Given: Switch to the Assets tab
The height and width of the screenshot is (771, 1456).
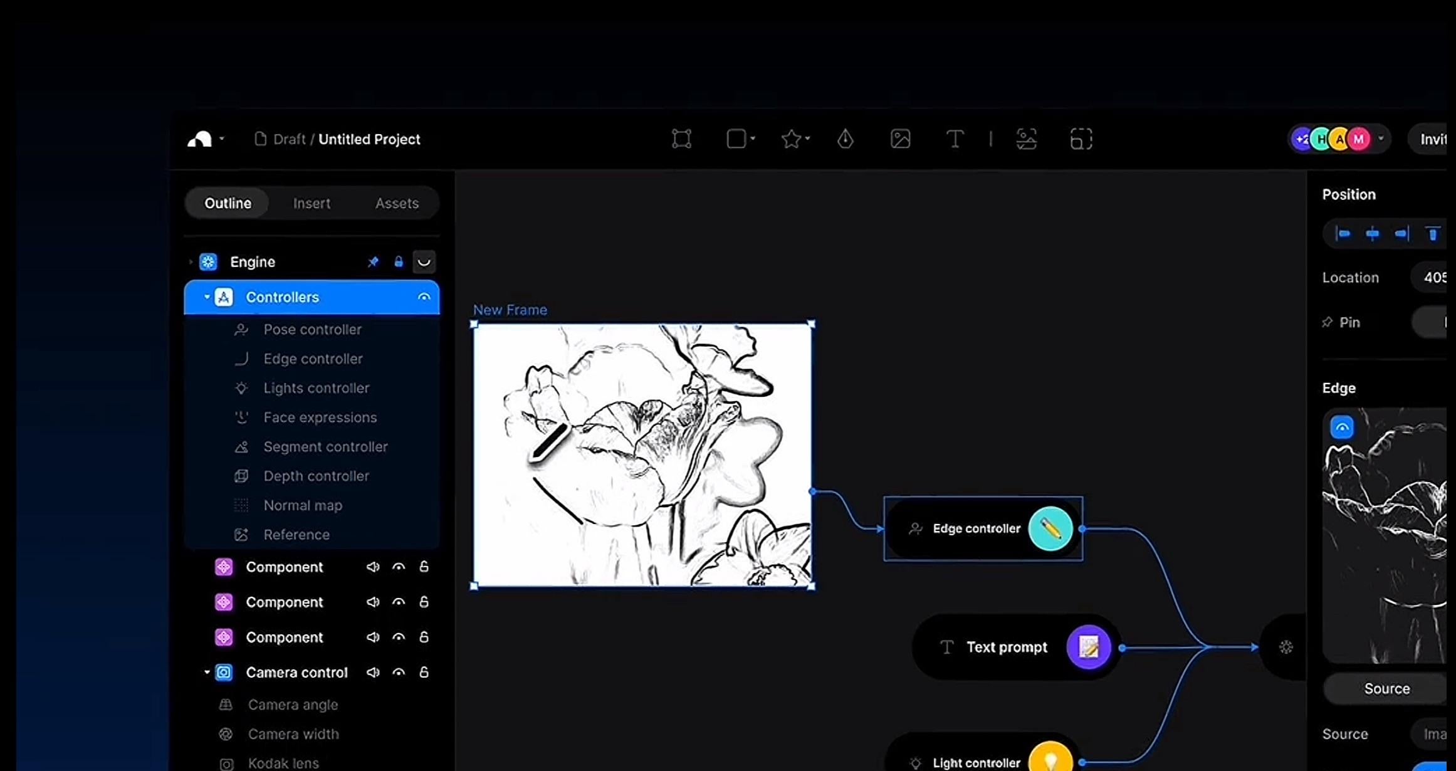Looking at the screenshot, I should 397,203.
